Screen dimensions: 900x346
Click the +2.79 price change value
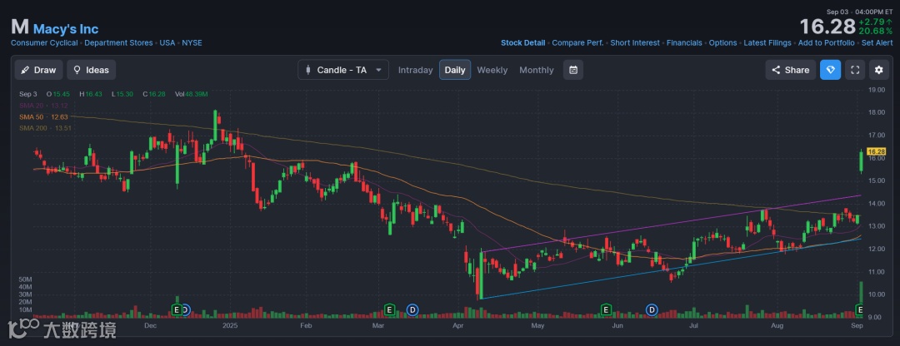coord(875,22)
